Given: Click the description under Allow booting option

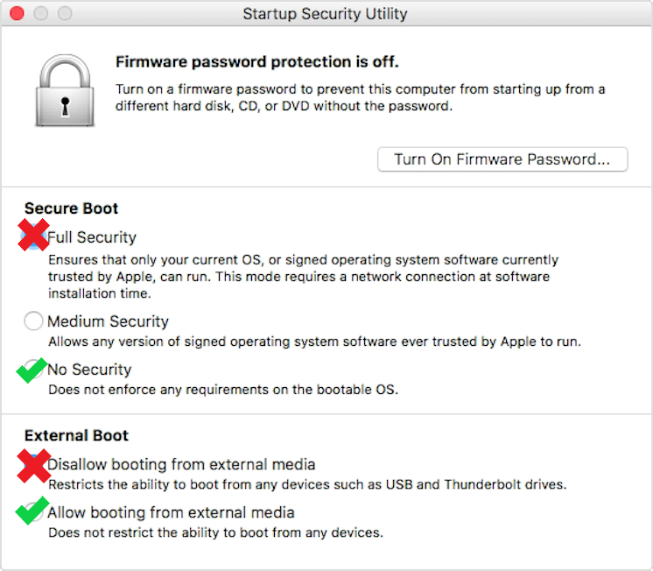Looking at the screenshot, I should click(x=215, y=532).
